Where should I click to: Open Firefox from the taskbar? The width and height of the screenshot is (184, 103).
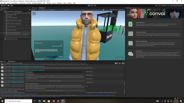click(54, 101)
